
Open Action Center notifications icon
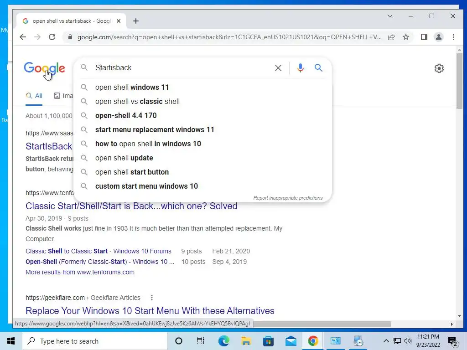pyautogui.click(x=453, y=341)
